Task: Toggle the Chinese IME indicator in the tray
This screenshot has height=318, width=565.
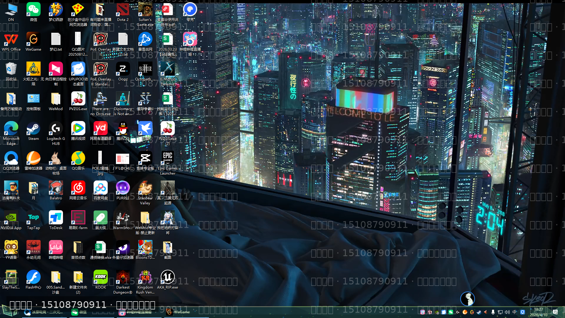Action: tap(514, 312)
